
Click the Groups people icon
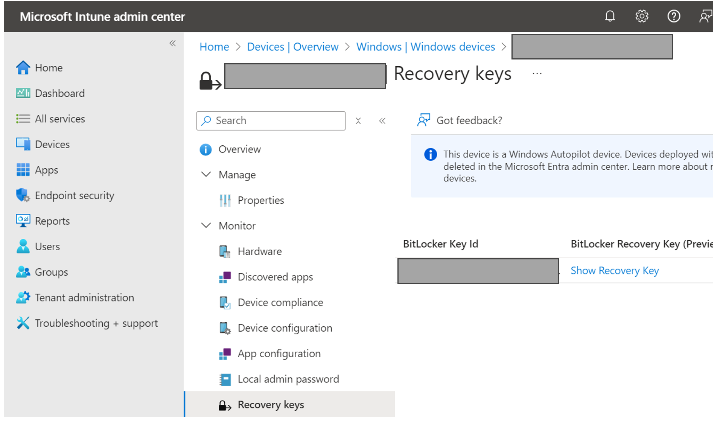(x=23, y=272)
